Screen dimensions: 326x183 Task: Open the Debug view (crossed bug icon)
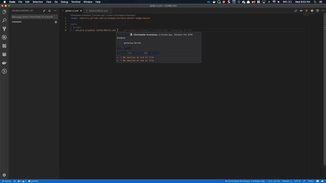tap(4, 37)
